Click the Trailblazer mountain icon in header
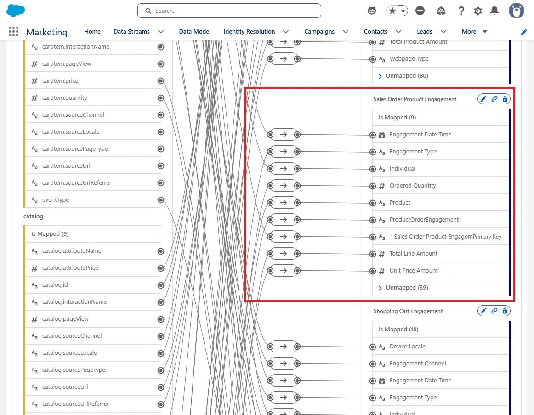The image size is (534, 415). (441, 11)
